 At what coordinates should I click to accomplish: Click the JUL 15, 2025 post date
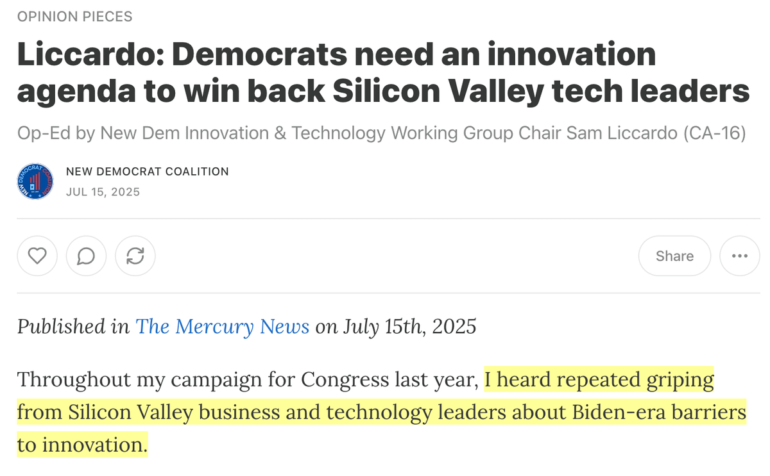coord(103,192)
